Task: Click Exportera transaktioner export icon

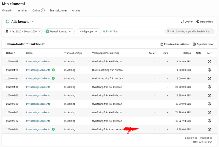Action: click(x=162, y=44)
